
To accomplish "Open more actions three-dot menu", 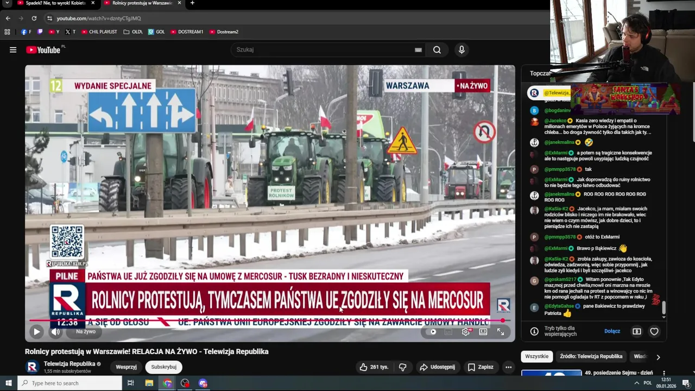I will (508, 367).
